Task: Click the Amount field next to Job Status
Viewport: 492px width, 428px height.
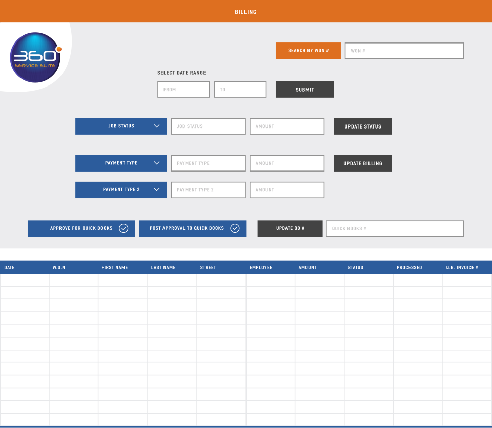Action: (286, 126)
